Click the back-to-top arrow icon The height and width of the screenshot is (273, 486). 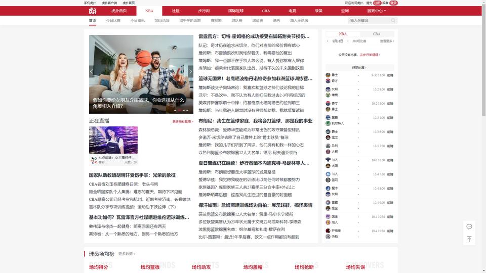[x=469, y=239]
